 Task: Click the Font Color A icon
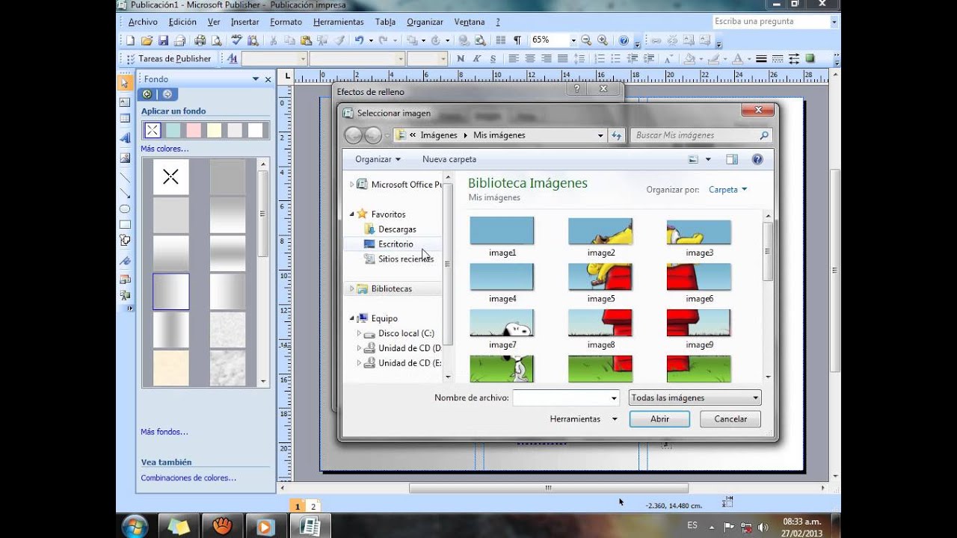tap(737, 59)
